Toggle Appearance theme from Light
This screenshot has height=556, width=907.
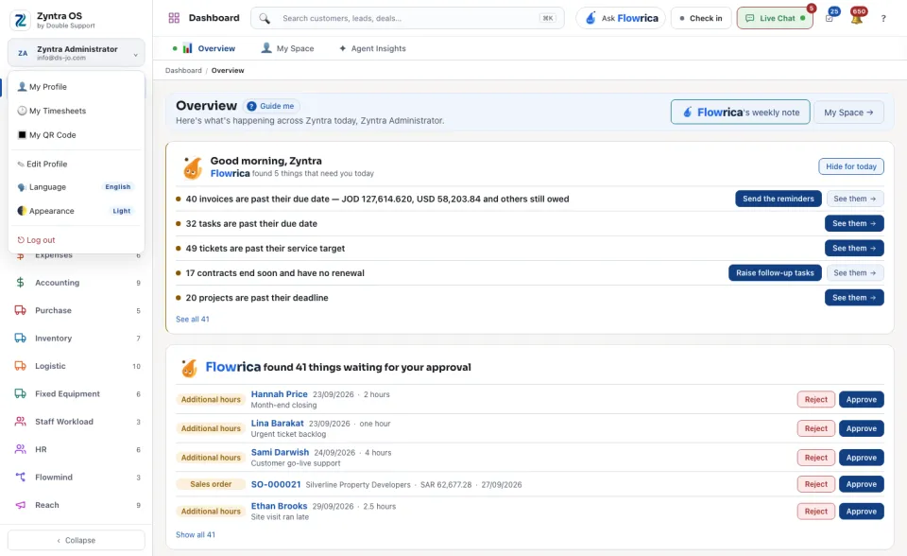(77, 211)
